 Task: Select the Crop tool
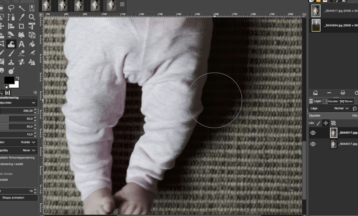[x=21, y=26]
